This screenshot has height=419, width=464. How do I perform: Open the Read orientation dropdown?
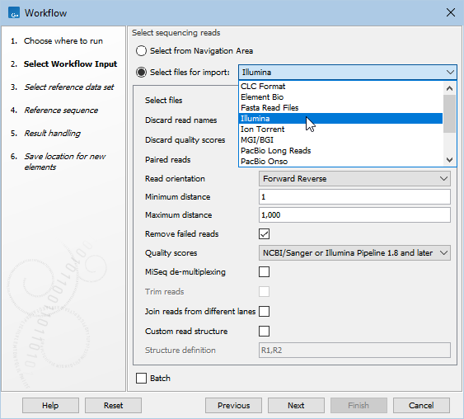coord(354,178)
